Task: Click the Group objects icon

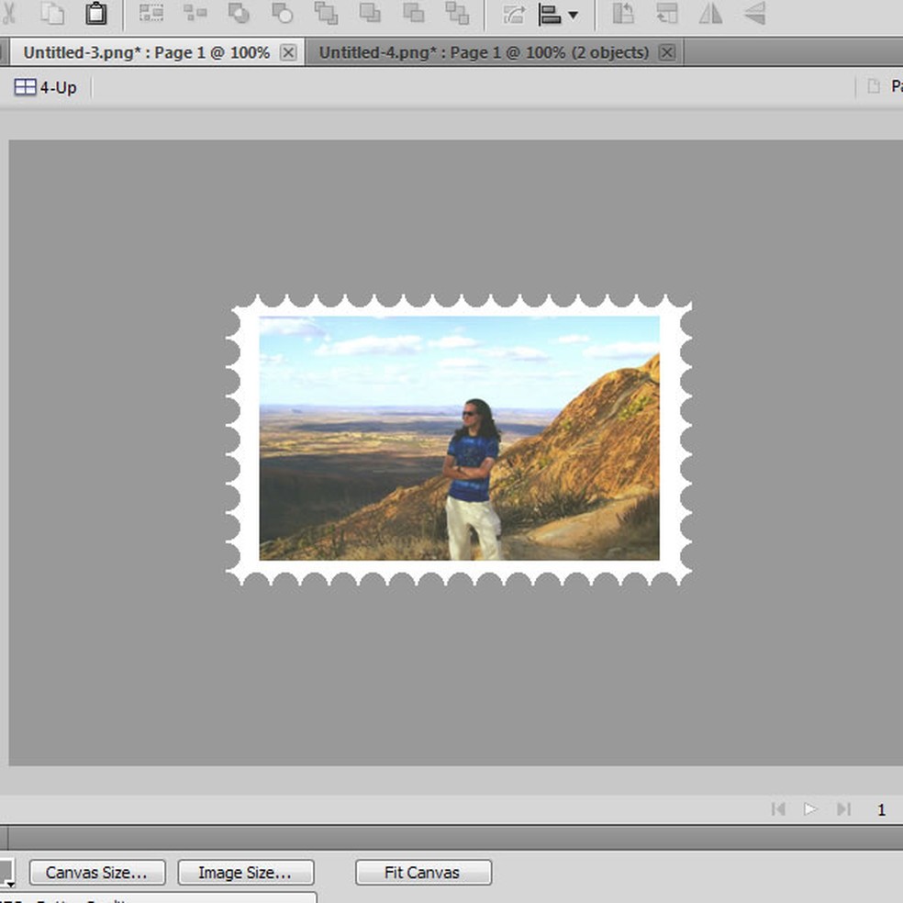Action: [x=150, y=13]
